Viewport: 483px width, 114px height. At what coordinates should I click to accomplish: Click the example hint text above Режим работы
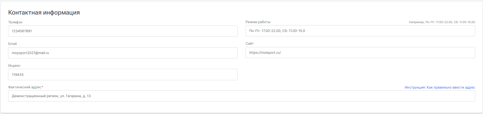click(442, 22)
